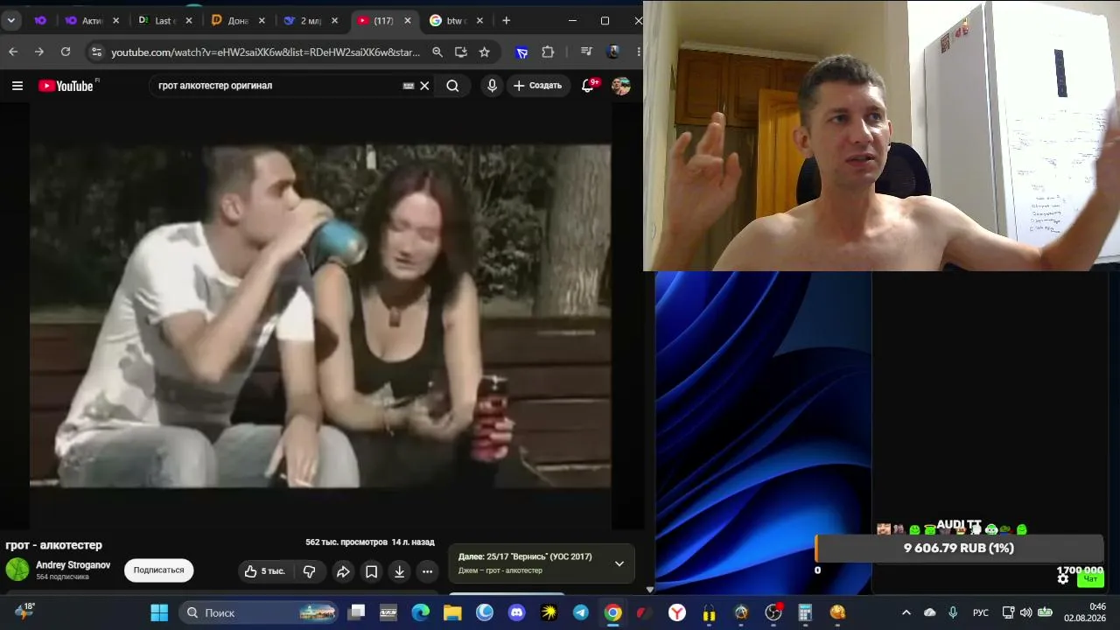Bookmark this page with the star icon
This screenshot has height=630, width=1120.
point(485,52)
